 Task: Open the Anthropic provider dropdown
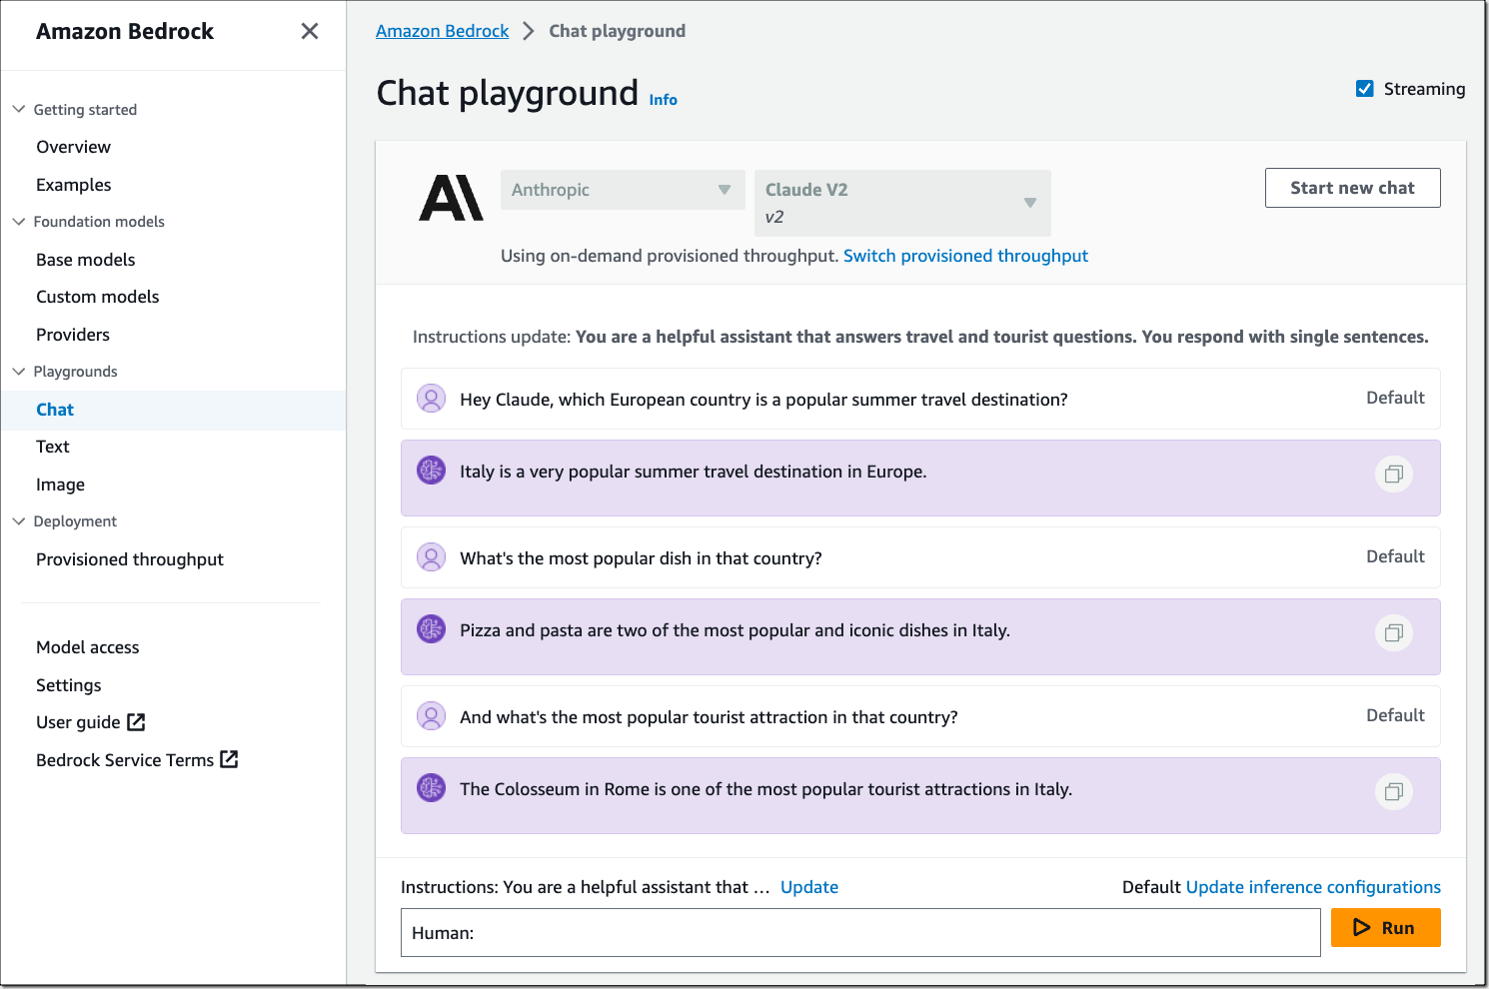(622, 190)
